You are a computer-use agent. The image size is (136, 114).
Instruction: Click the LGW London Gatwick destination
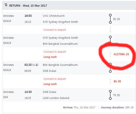(x=56, y=98)
